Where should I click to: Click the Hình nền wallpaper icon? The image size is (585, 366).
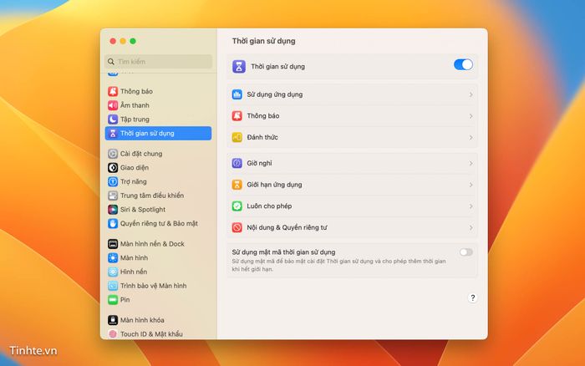[x=113, y=272]
